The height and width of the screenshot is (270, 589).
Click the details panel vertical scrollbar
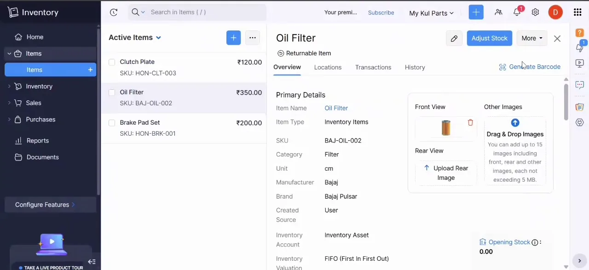(x=566, y=101)
